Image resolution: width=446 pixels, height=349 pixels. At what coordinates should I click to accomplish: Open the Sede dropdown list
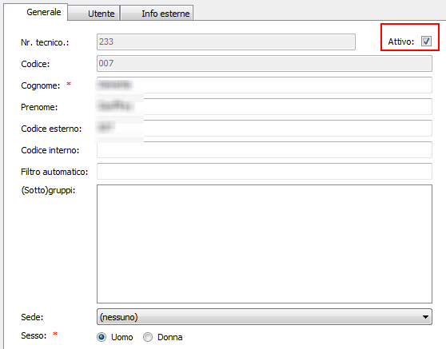(265, 316)
